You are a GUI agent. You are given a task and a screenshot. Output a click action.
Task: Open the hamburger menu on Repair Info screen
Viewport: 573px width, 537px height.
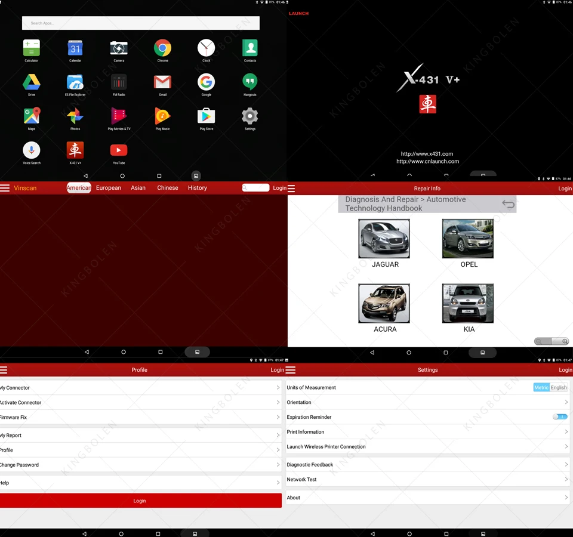[291, 189]
